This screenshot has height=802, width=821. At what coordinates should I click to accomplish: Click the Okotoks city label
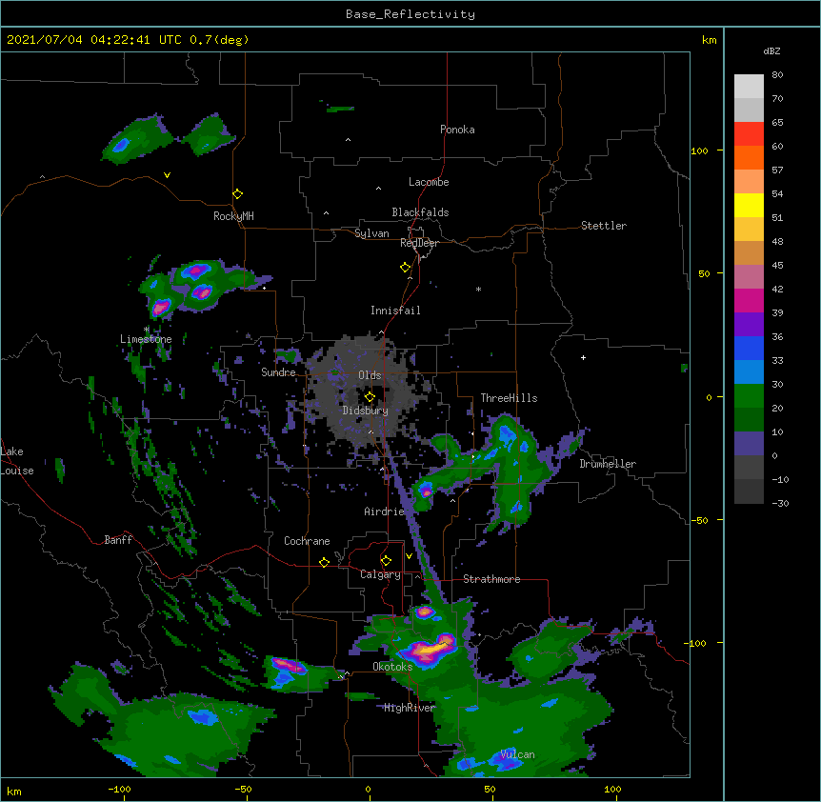click(392, 667)
